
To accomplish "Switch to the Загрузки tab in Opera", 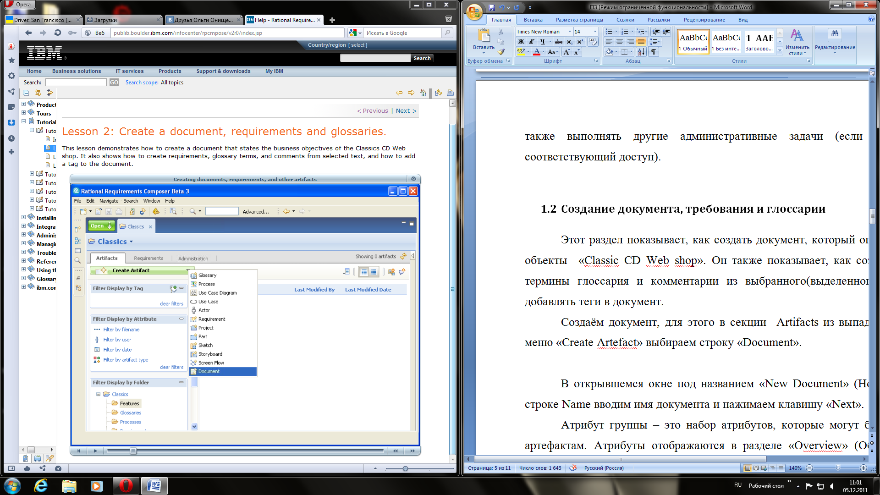I will pos(124,20).
